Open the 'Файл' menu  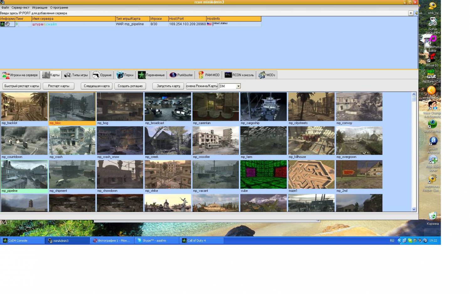click(x=5, y=8)
